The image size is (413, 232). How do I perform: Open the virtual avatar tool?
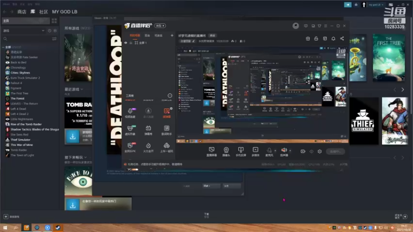(130, 130)
